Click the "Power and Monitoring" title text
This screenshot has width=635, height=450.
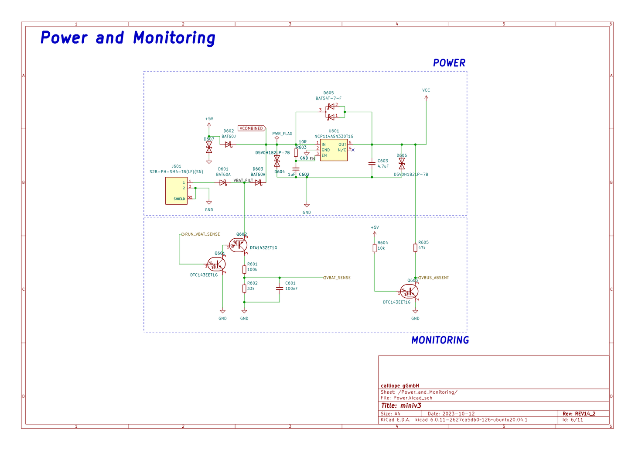click(x=128, y=38)
